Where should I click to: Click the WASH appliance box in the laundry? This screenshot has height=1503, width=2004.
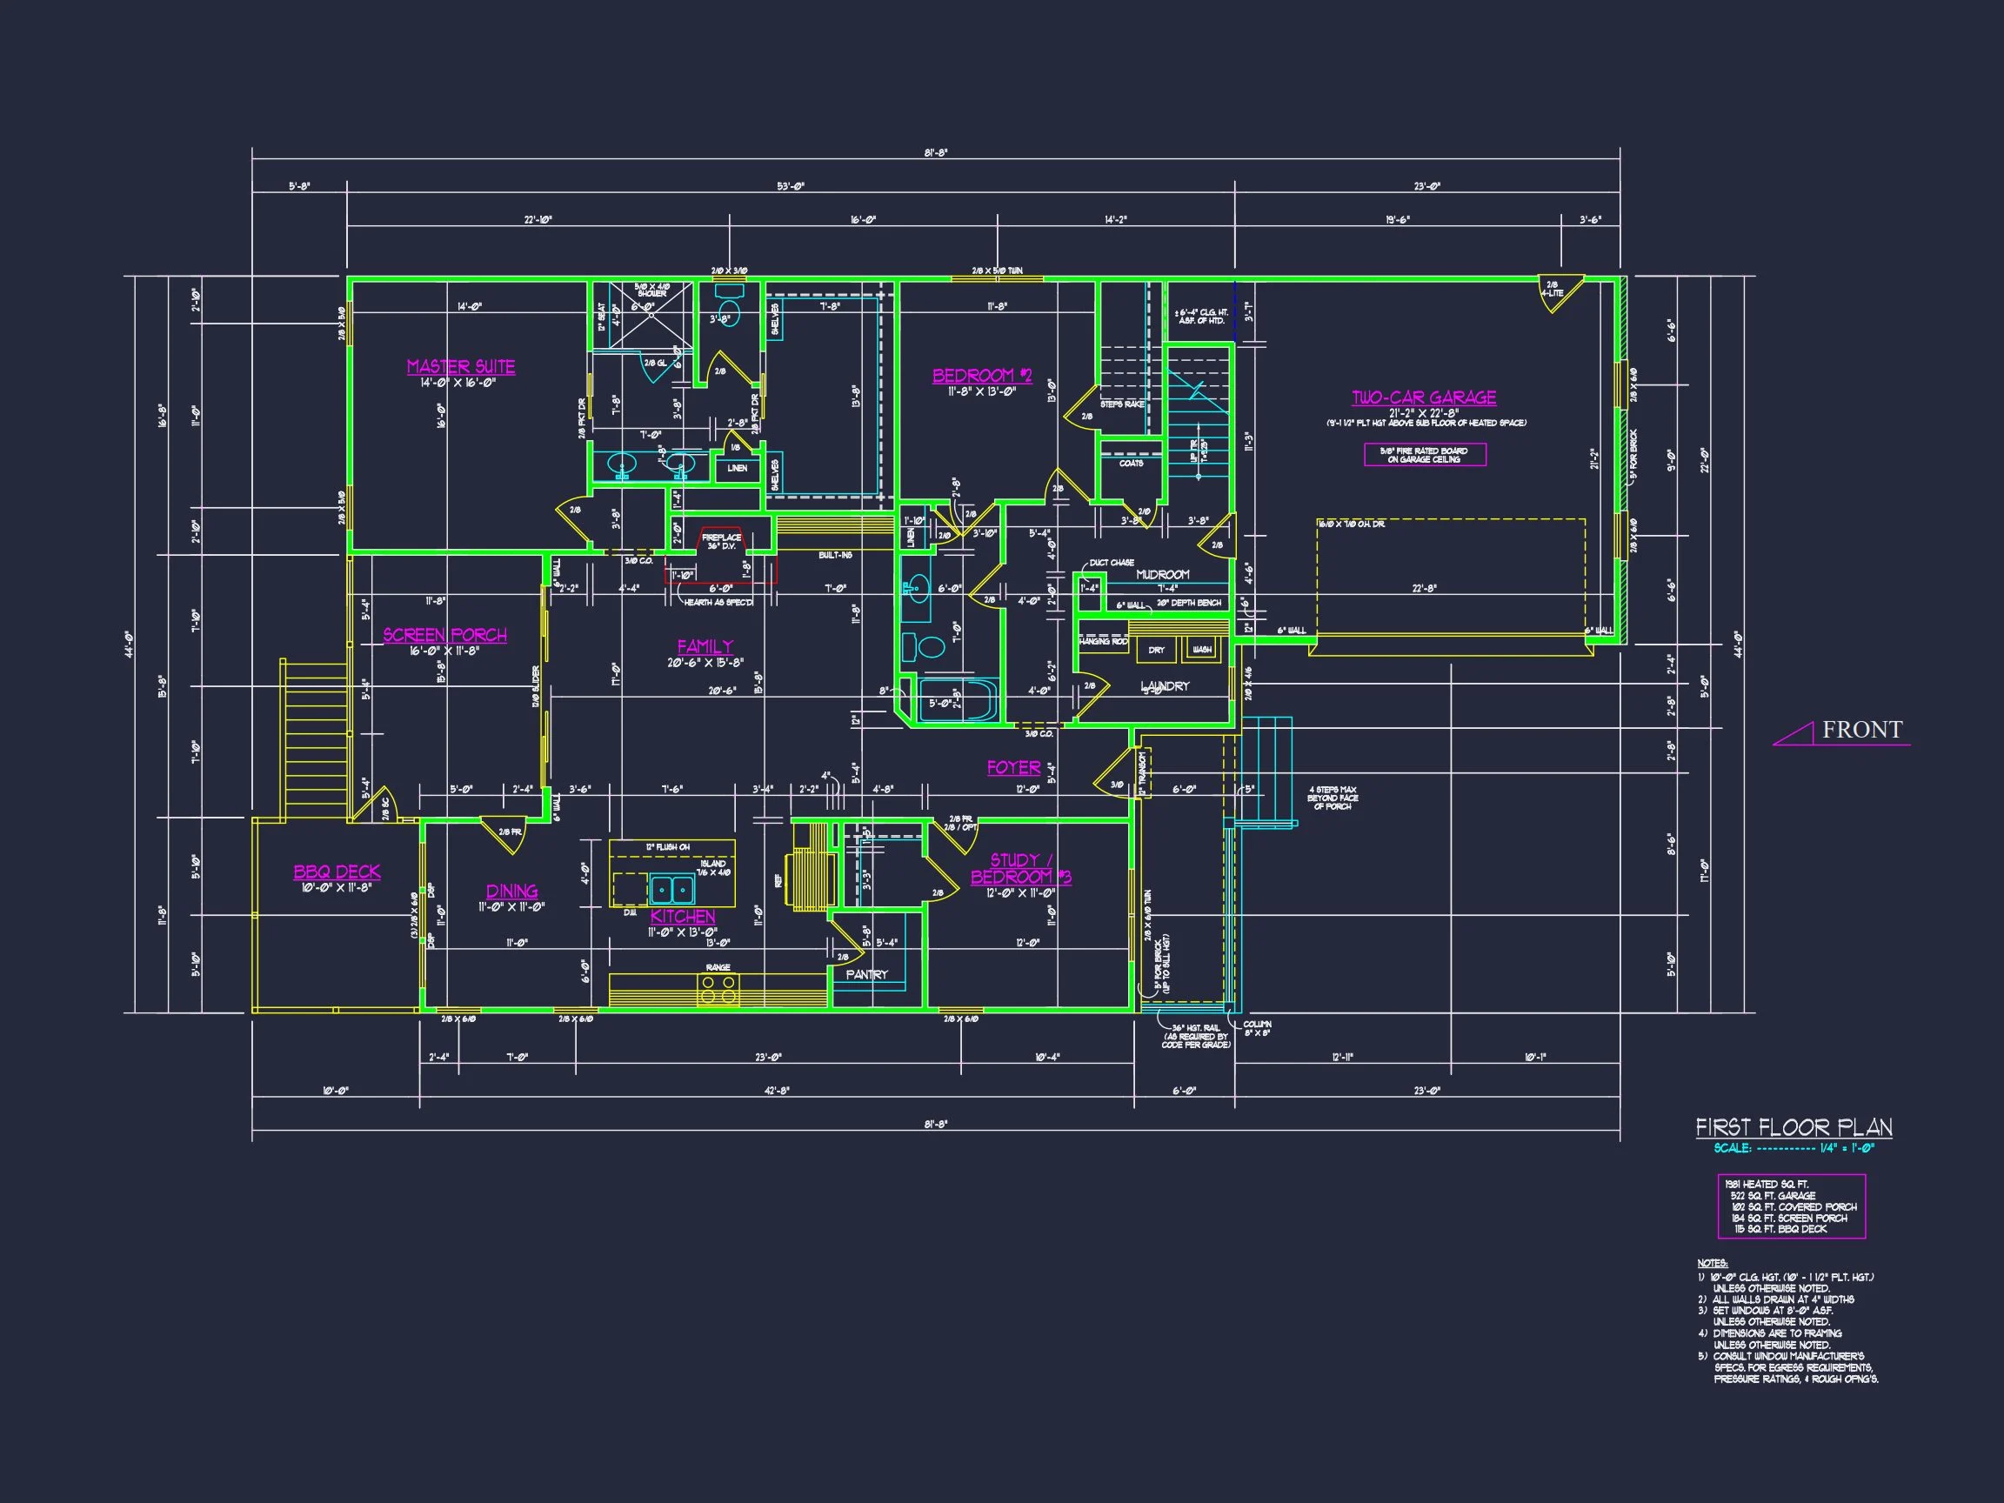[x=1202, y=650]
